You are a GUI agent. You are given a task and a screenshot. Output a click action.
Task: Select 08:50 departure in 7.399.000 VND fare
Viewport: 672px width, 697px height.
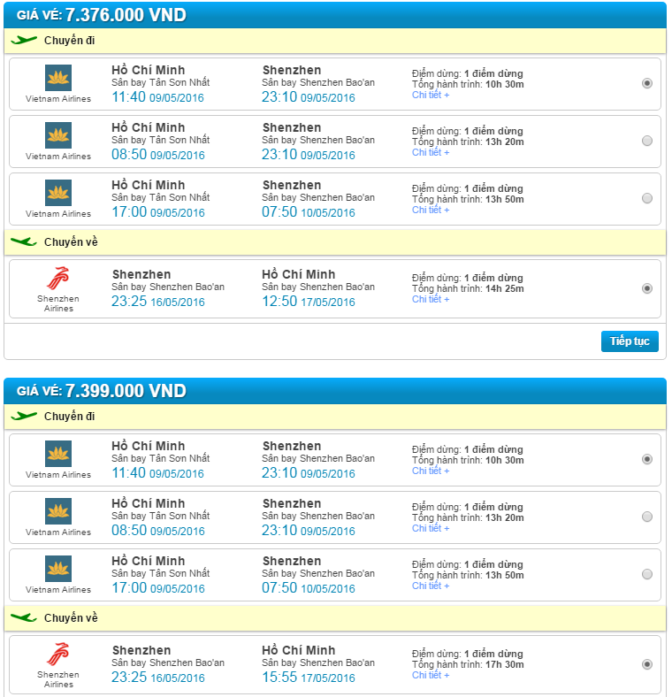click(x=647, y=517)
